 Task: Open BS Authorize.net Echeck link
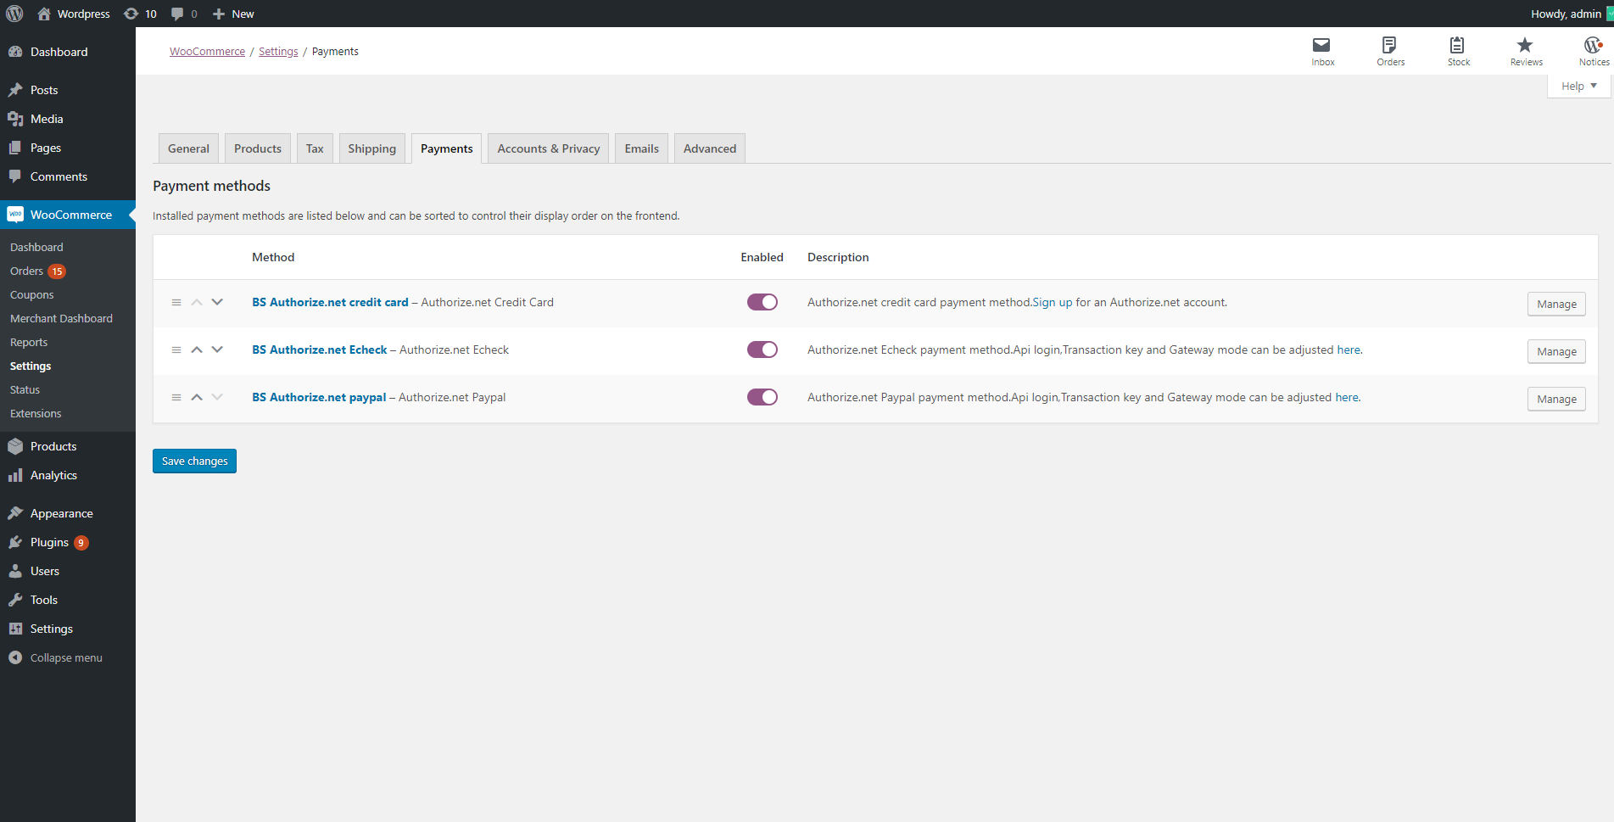point(319,349)
